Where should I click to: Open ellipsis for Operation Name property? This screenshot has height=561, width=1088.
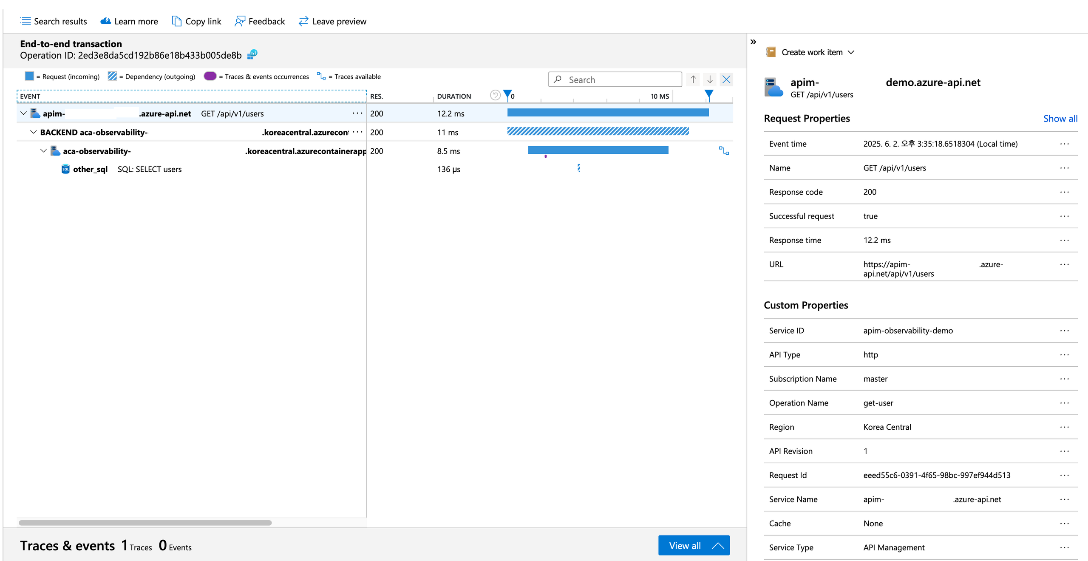click(x=1064, y=403)
